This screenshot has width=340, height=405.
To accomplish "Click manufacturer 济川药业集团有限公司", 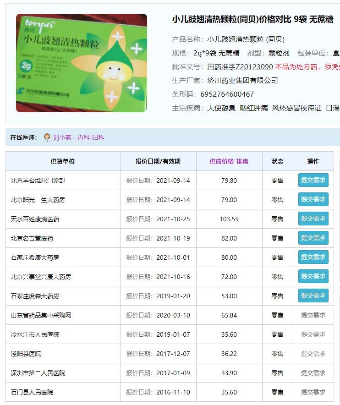I will 242,80.
